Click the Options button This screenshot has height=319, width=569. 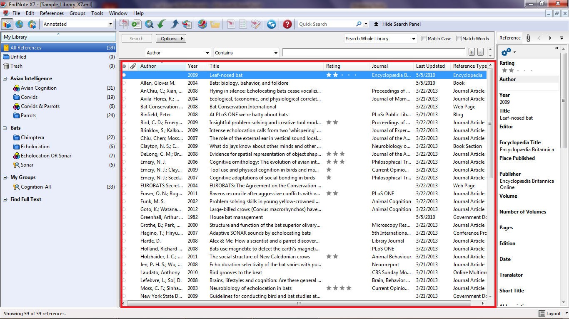click(x=171, y=39)
